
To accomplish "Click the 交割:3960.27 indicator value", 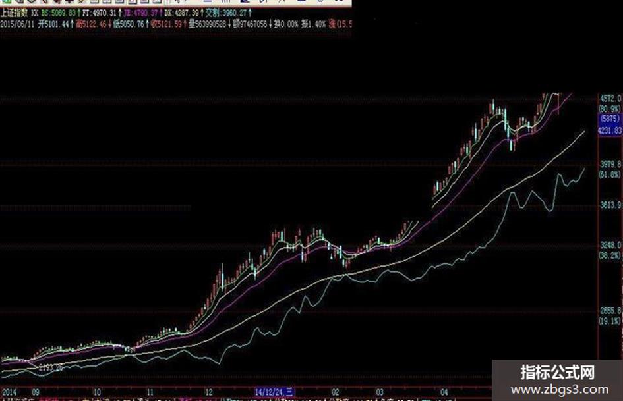I will coord(226,13).
